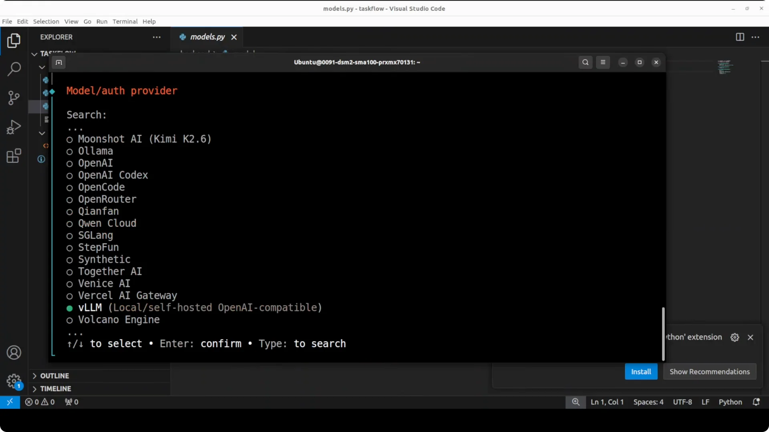
Task: Open the View menu
Action: click(71, 22)
